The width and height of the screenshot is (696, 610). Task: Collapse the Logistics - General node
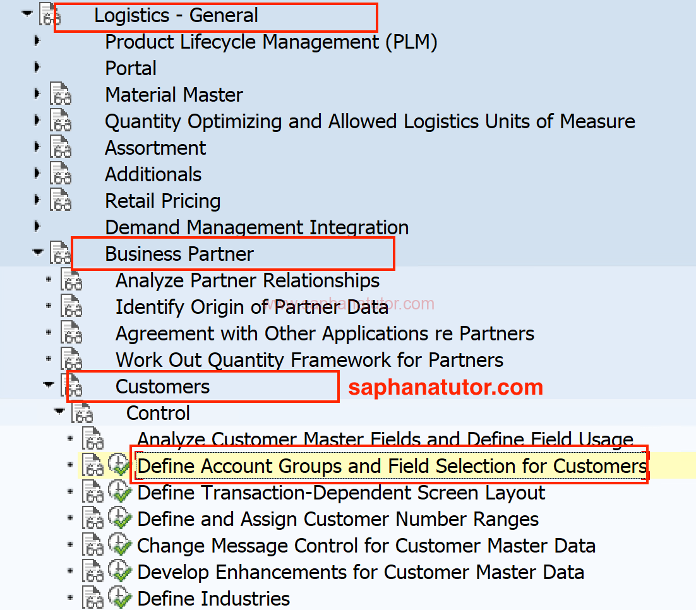pyautogui.click(x=27, y=14)
